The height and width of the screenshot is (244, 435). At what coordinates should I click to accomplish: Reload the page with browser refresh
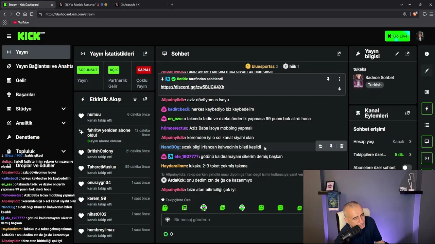(x=18, y=14)
